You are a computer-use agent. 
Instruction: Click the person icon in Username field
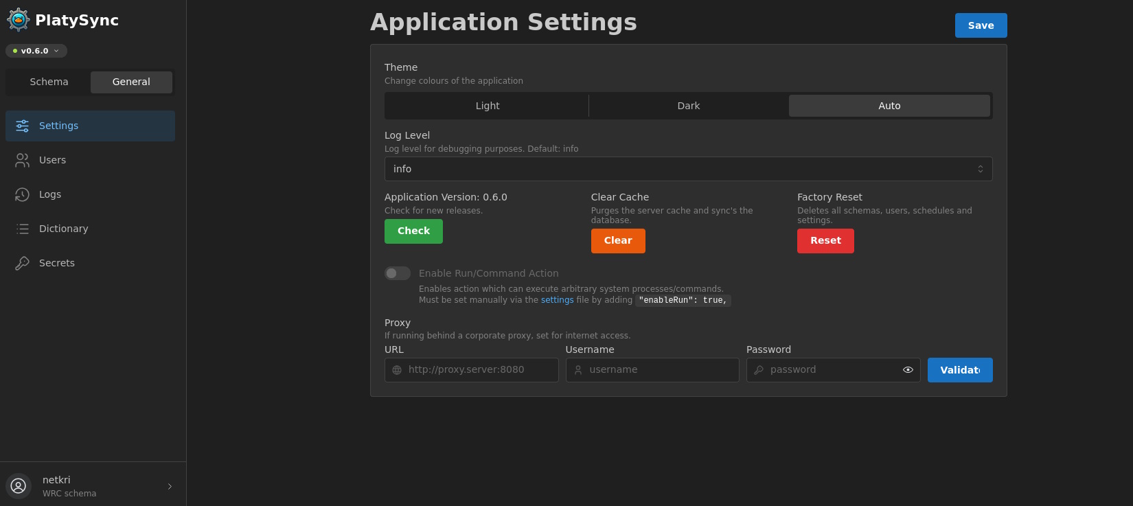point(578,370)
